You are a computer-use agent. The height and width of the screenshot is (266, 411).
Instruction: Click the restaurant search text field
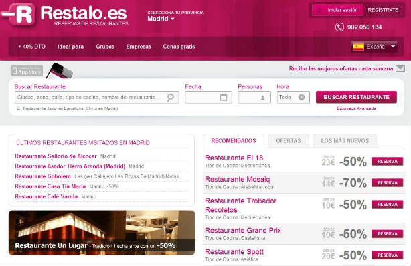pyautogui.click(x=96, y=97)
